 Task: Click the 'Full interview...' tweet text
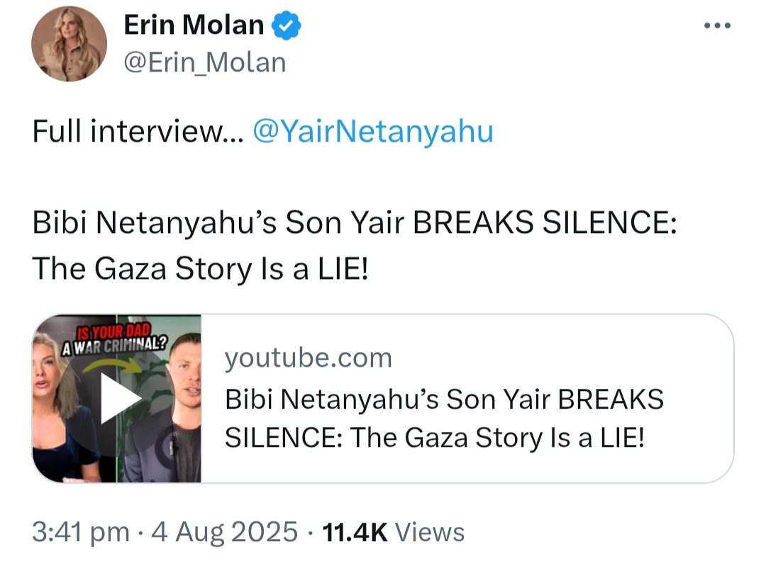coord(138,132)
